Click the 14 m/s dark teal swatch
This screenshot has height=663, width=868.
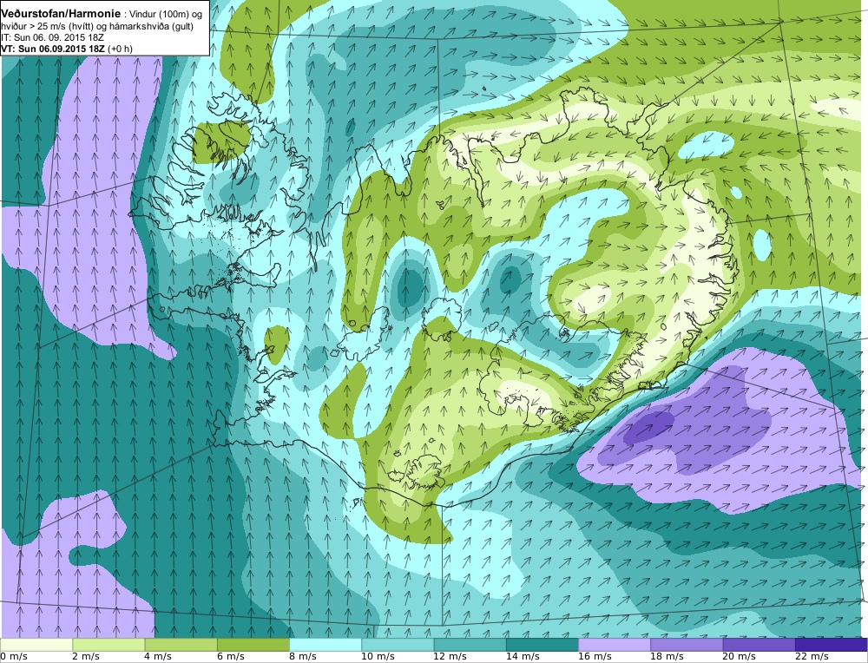pos(542,645)
